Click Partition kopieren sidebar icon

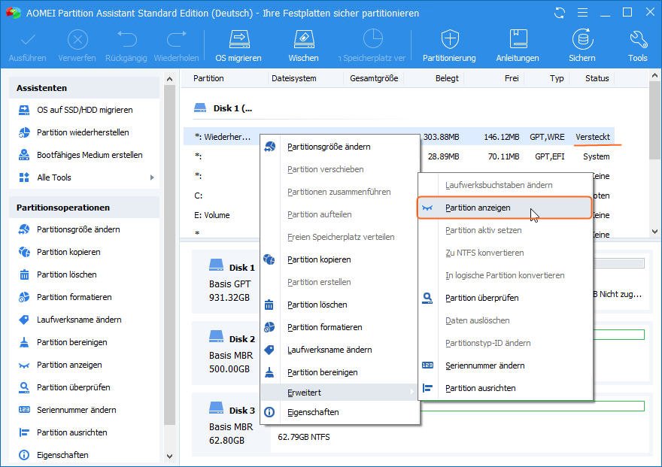coord(24,252)
